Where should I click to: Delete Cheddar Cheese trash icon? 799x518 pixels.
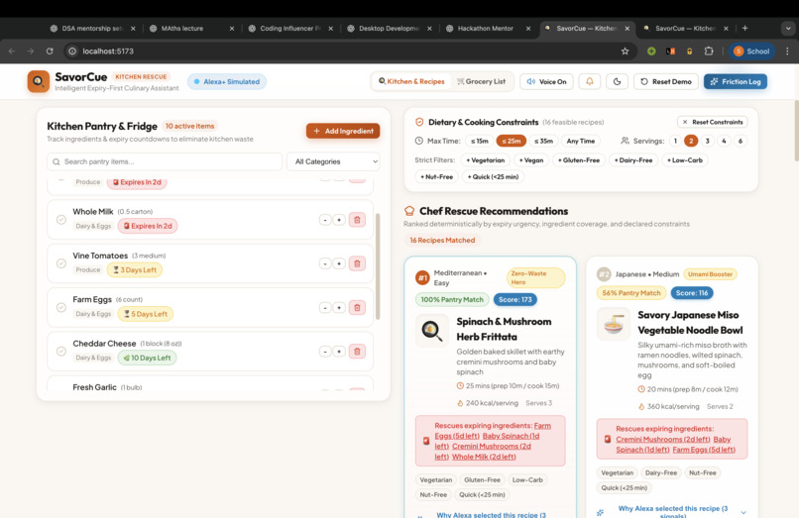point(357,351)
